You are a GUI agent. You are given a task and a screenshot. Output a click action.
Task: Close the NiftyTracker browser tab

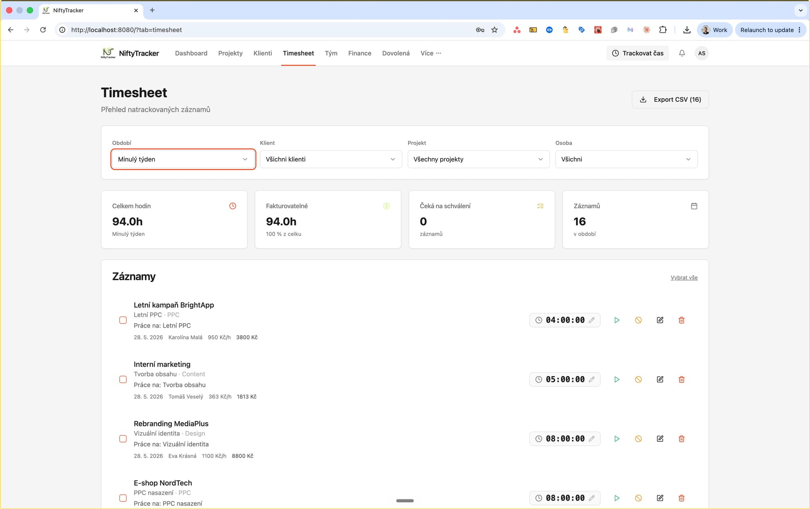point(136,10)
